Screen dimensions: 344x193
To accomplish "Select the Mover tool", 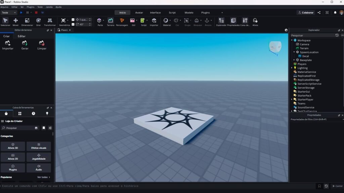I will (15, 22).
